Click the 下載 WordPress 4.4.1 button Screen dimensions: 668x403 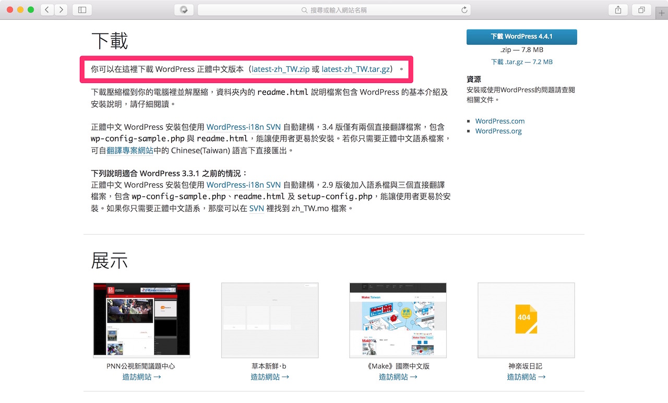pos(522,36)
